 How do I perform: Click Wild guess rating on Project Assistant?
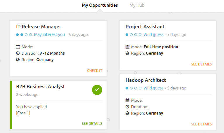(x=153, y=34)
